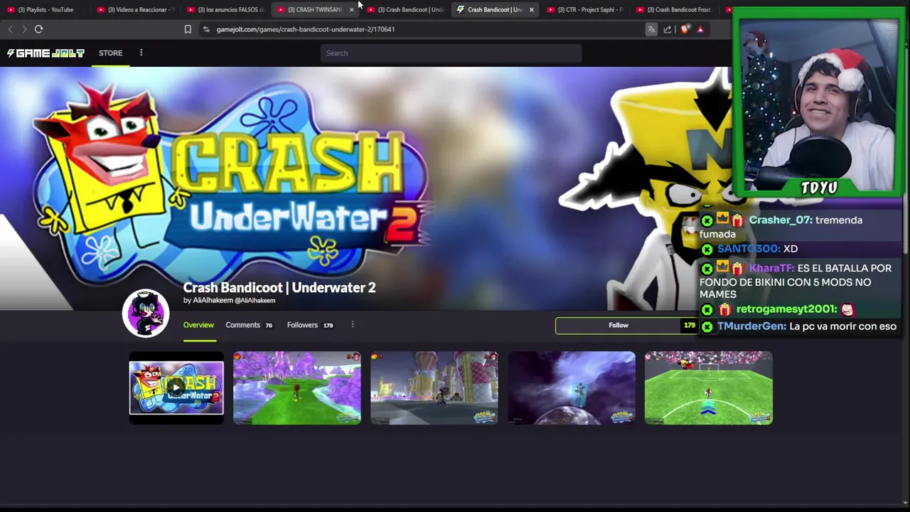910x512 pixels.
Task: Click KharaTF username in chat
Action: [x=771, y=268]
